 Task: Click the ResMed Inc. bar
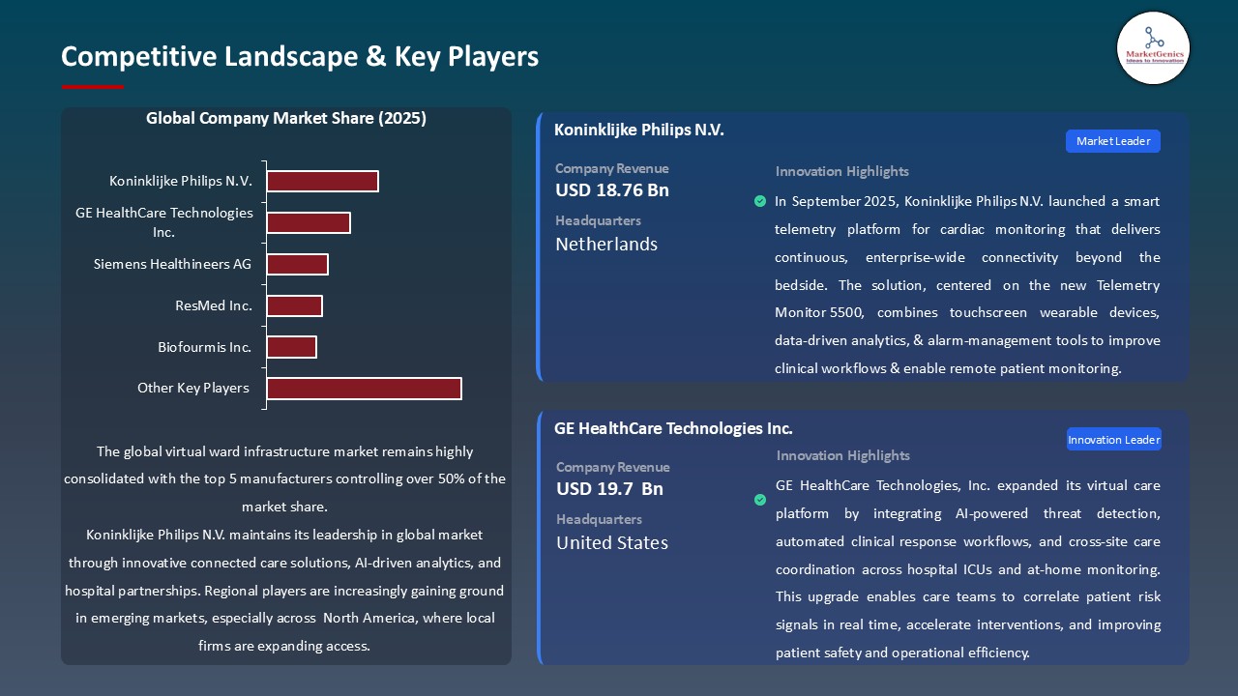coord(295,305)
